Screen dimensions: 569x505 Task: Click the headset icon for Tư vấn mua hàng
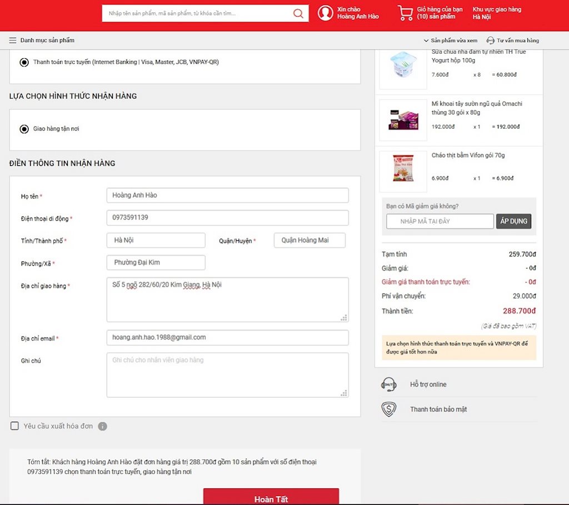(490, 41)
